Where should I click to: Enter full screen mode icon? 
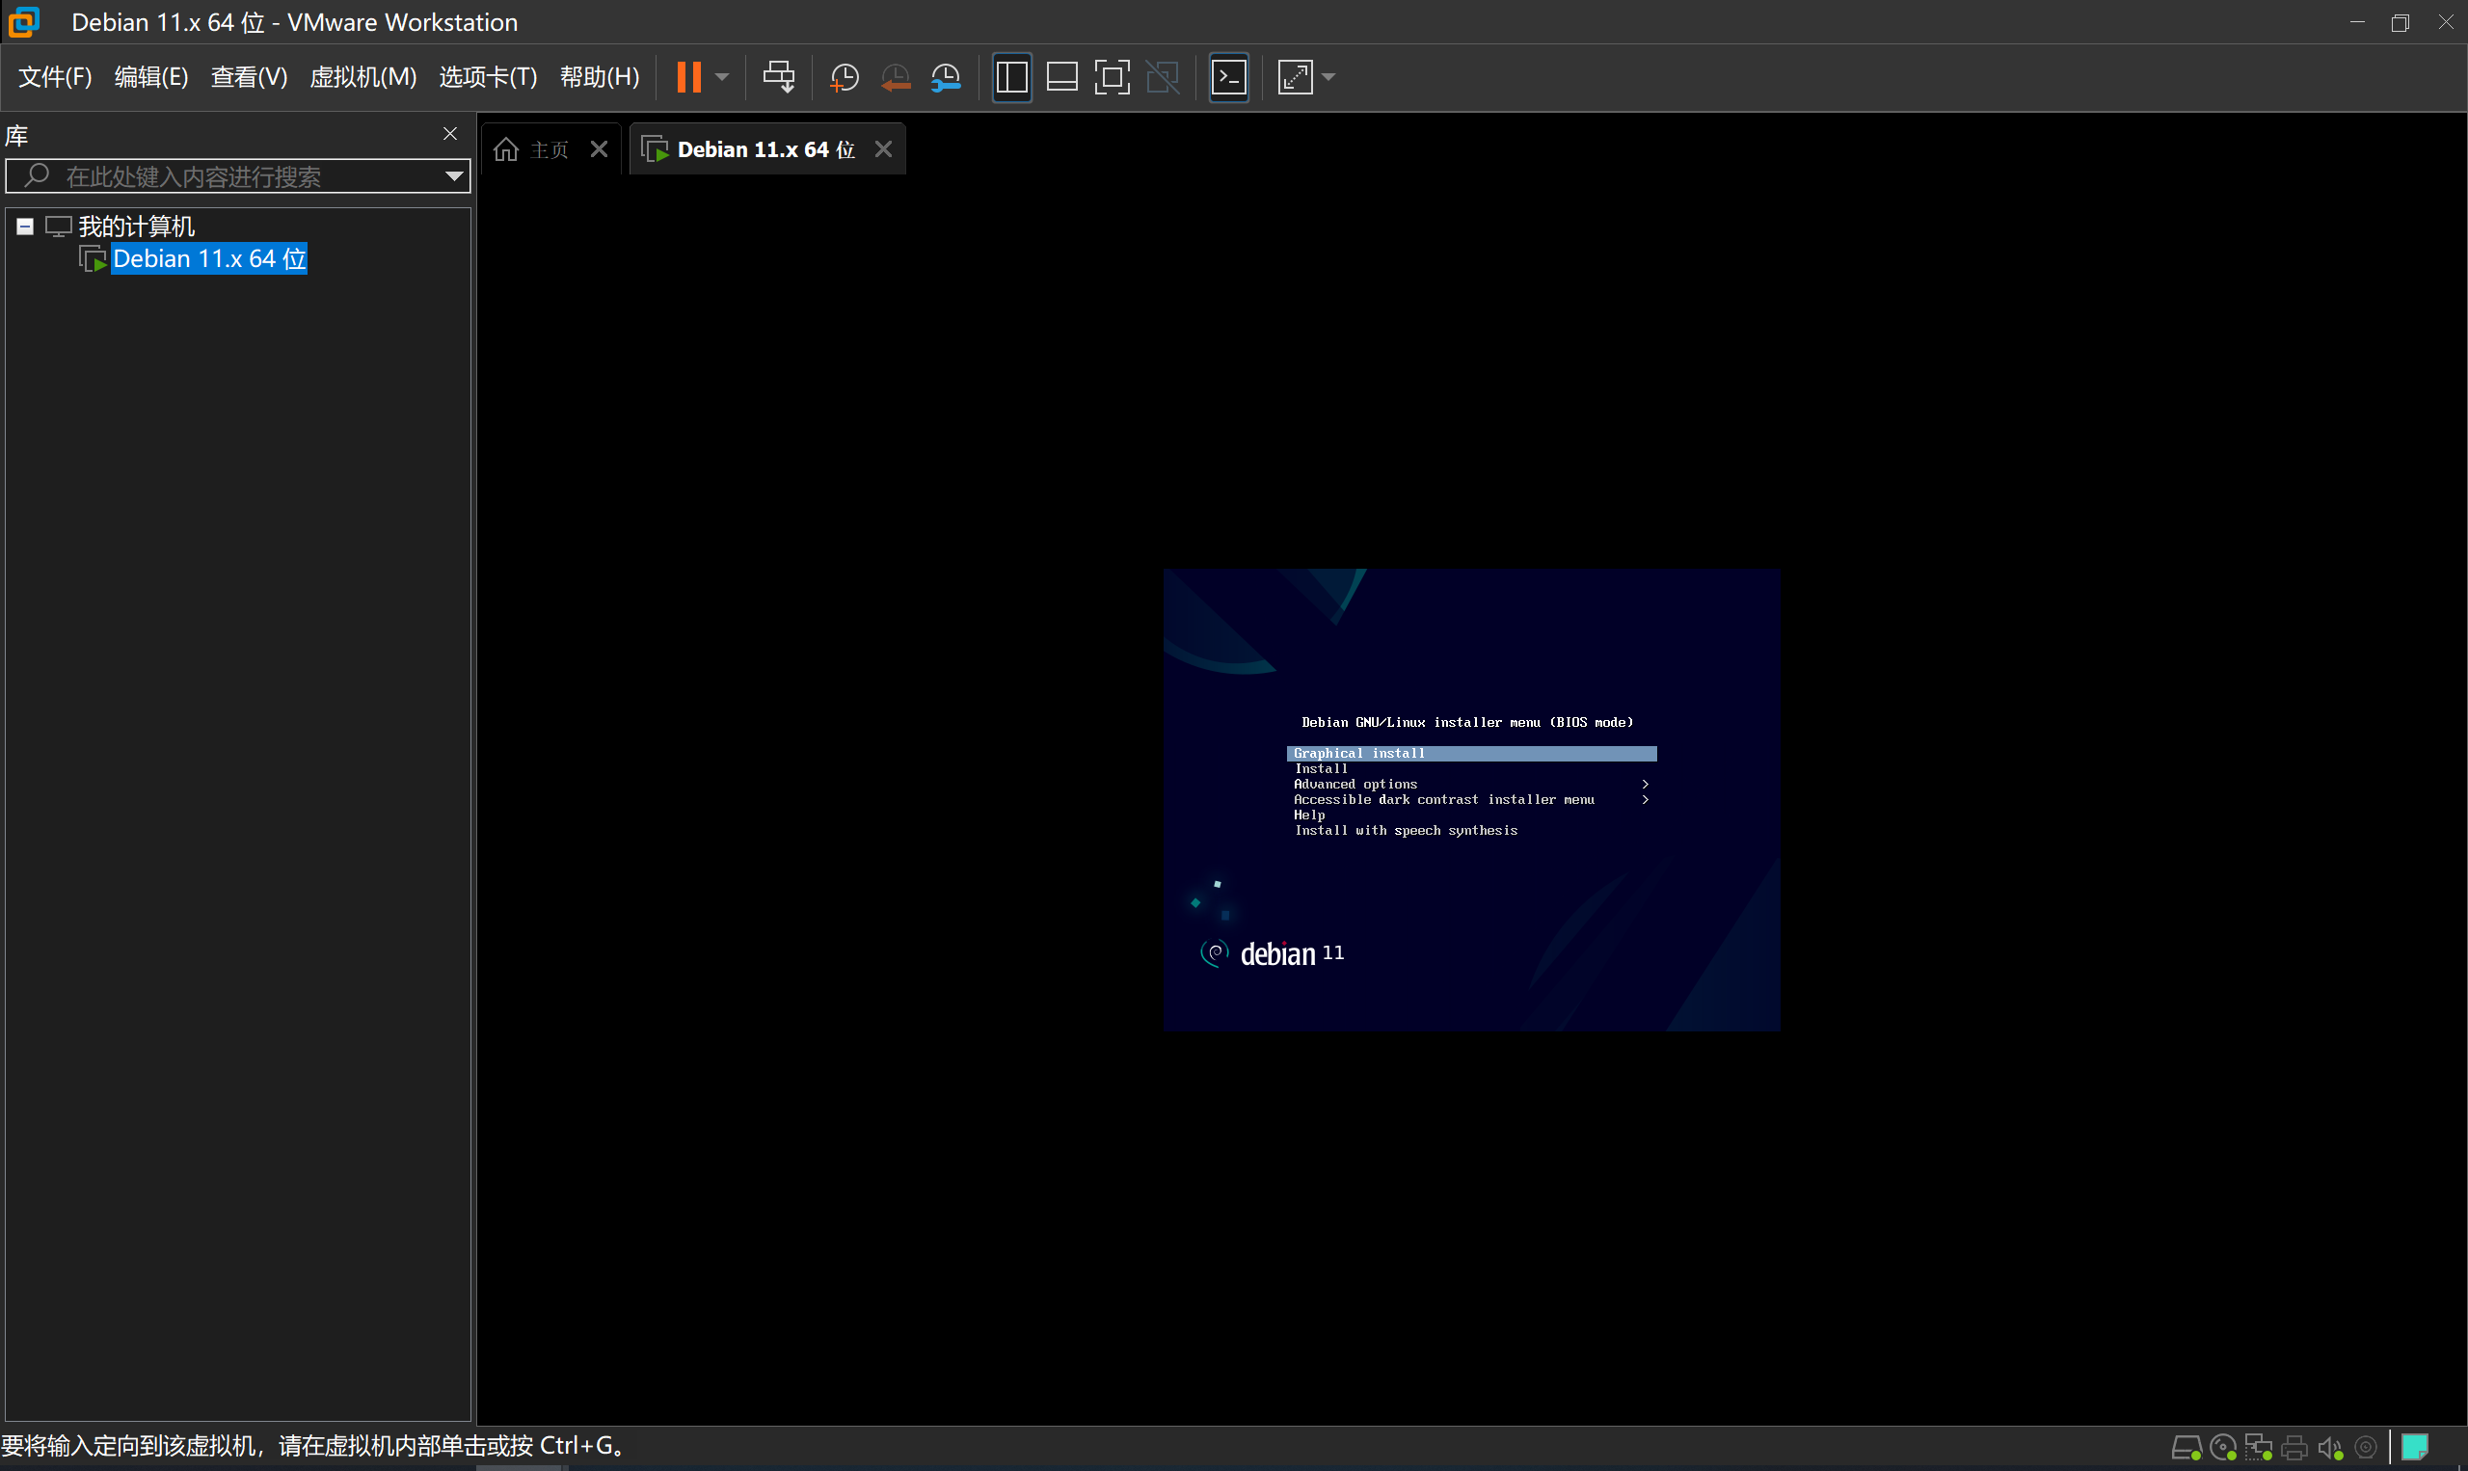(x=1113, y=76)
